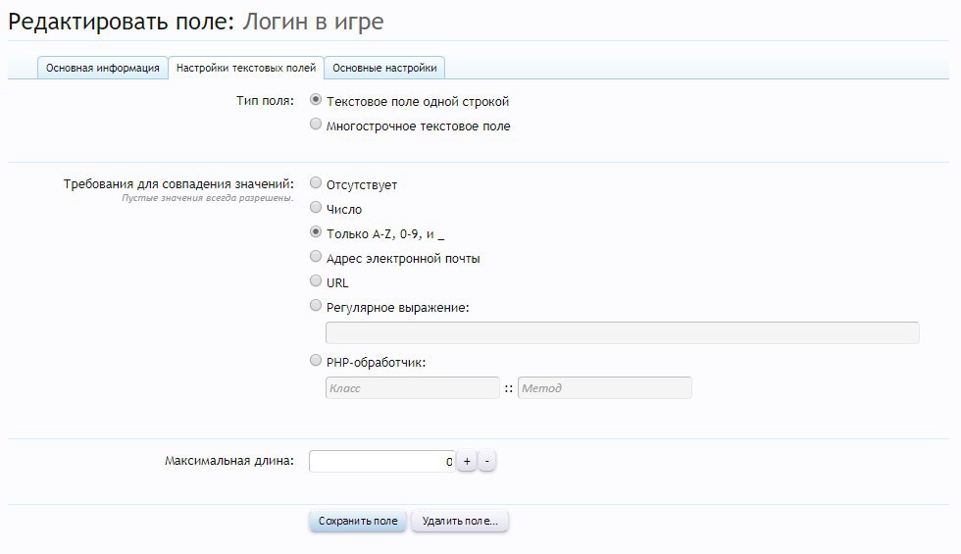Open the Настройки текстовых полей tab
Image resolution: width=961 pixels, height=554 pixels.
pos(245,69)
